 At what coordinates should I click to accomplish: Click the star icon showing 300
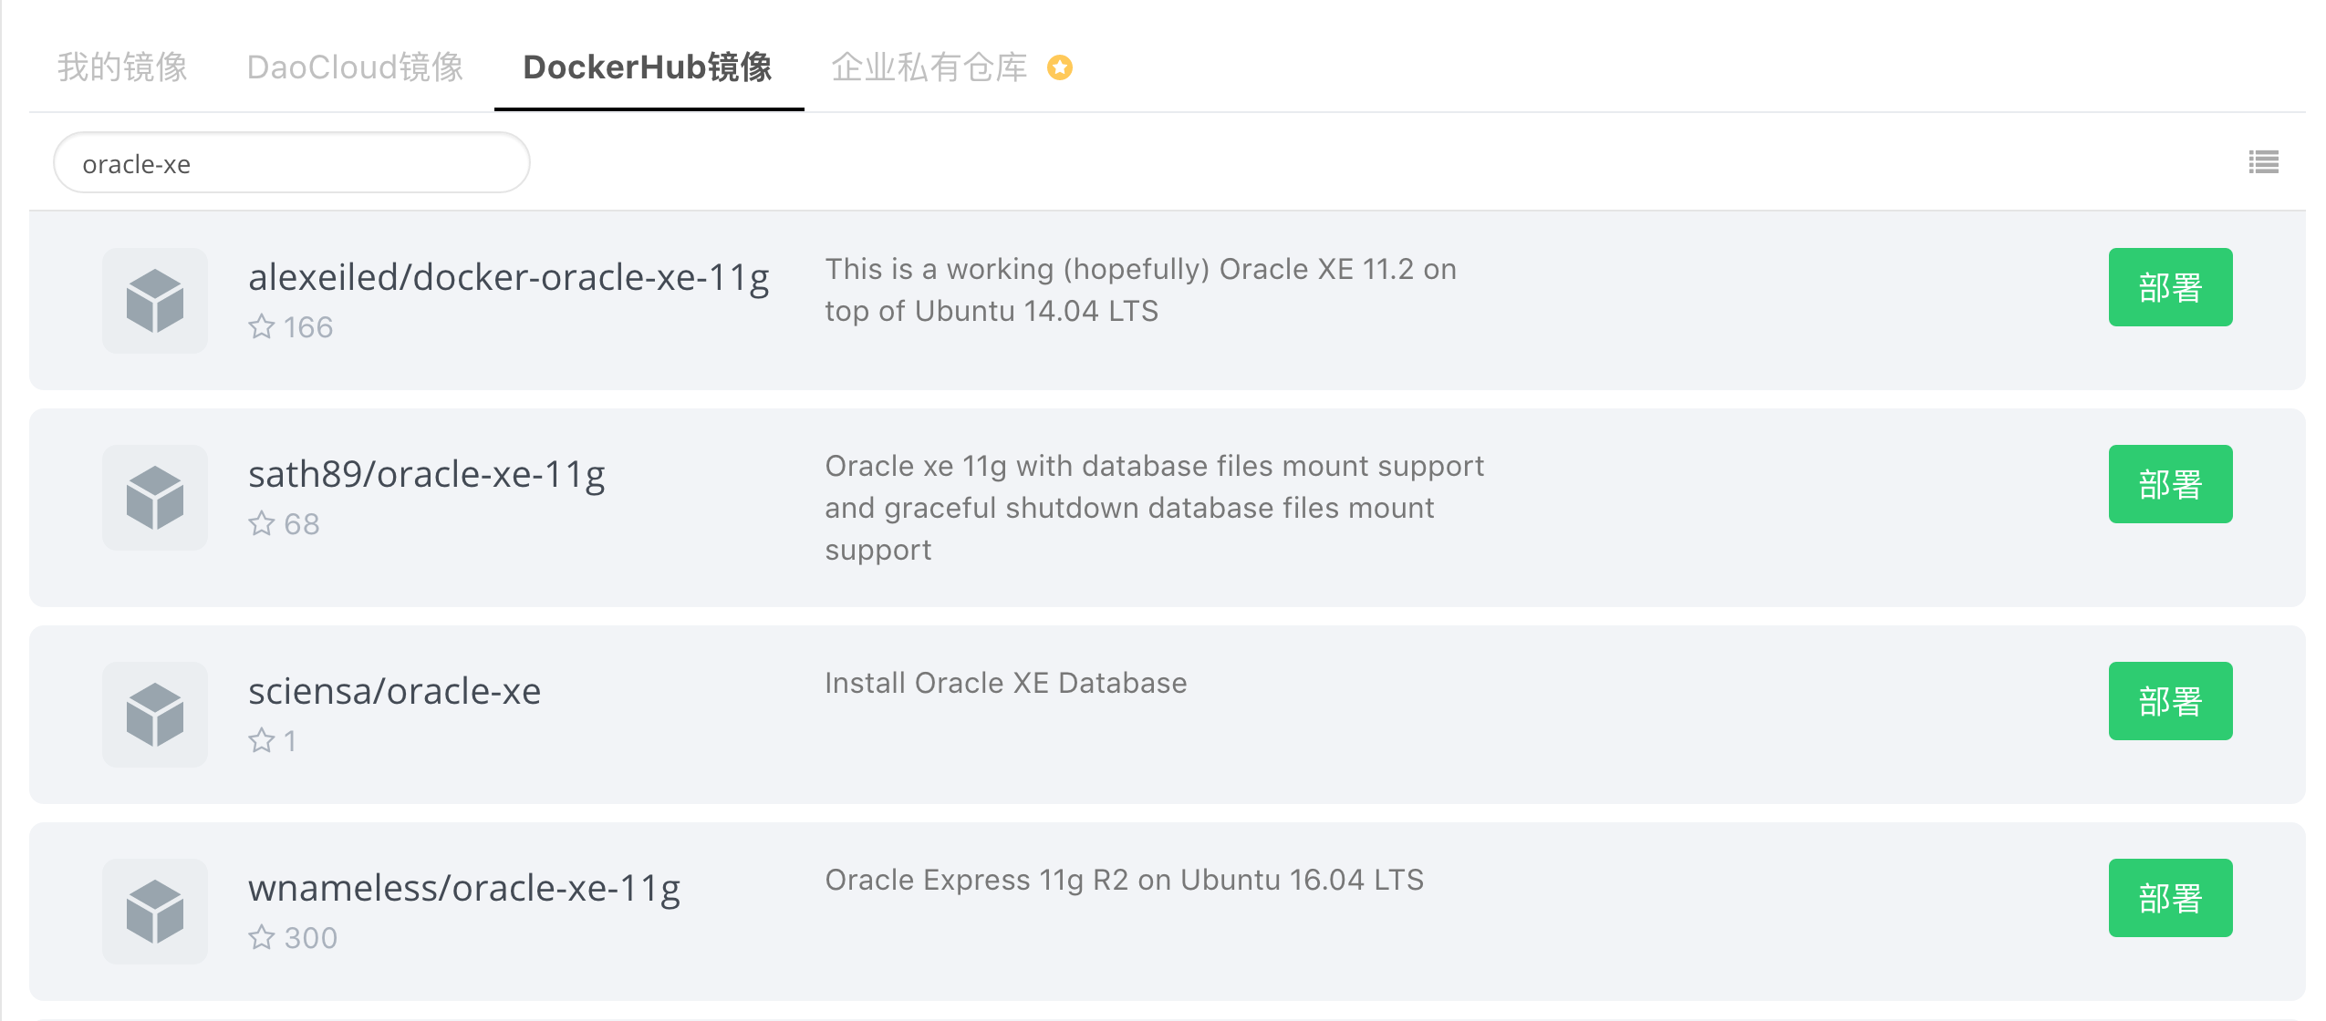pos(262,937)
